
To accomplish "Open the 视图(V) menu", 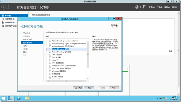I will [x=167, y=7].
